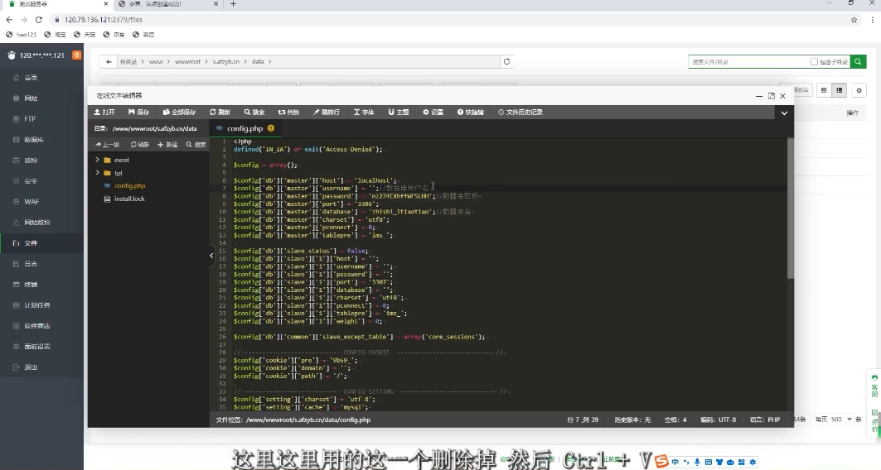Switch file manager to grid view
The image size is (881, 470).
click(x=824, y=90)
